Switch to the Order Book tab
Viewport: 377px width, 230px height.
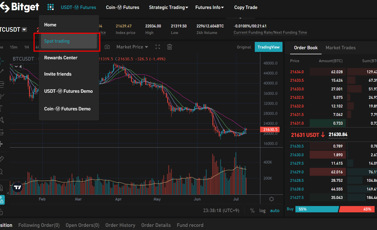point(306,48)
